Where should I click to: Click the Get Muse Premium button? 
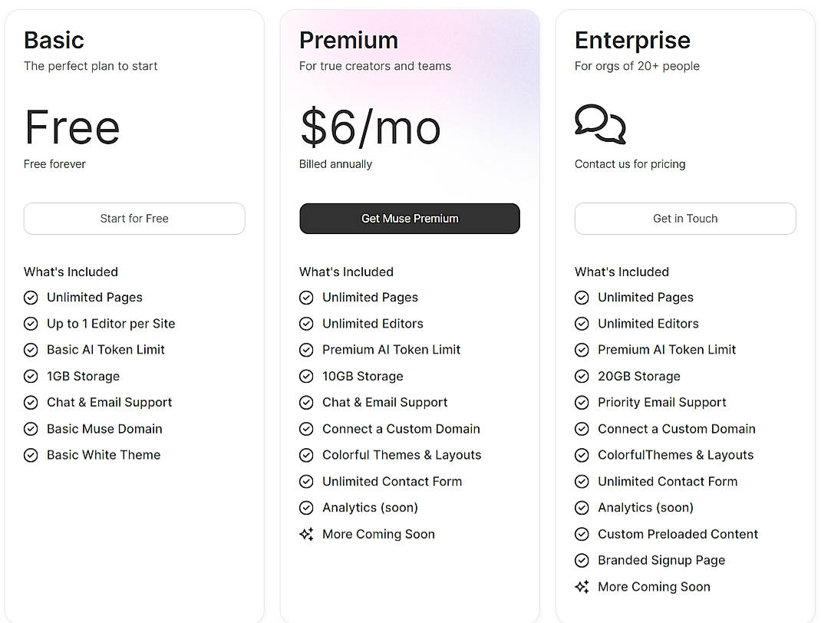(x=409, y=219)
